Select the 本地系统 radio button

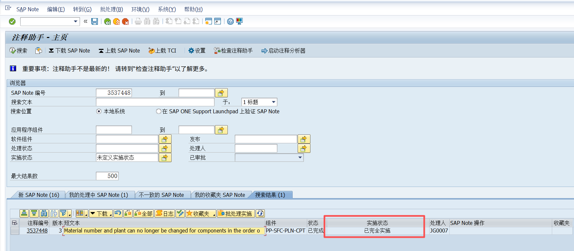(x=99, y=111)
